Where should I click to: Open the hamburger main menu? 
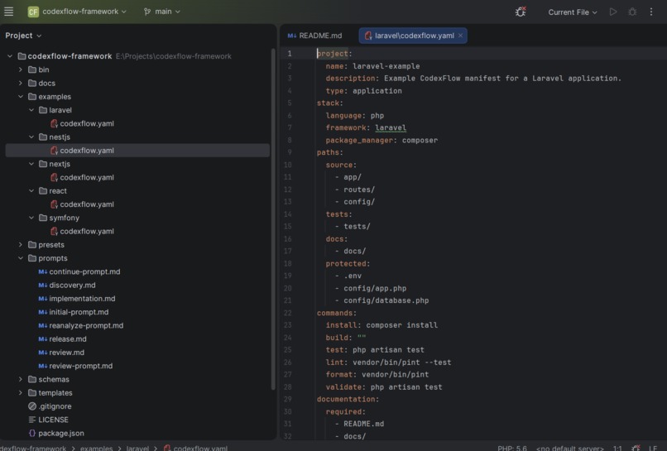[x=8, y=12]
